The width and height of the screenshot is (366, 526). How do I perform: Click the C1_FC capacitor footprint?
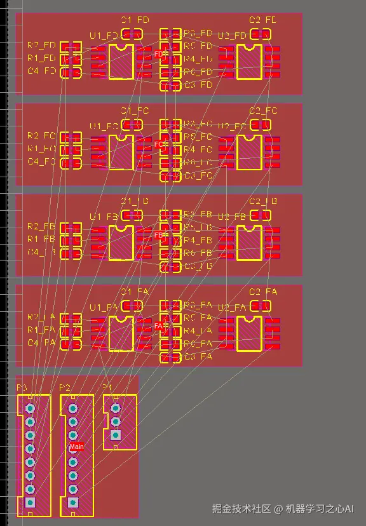coord(132,125)
